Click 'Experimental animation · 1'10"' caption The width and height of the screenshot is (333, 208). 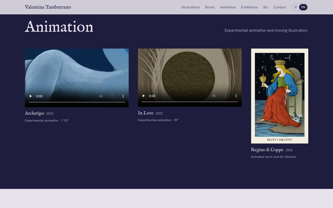(x=47, y=121)
